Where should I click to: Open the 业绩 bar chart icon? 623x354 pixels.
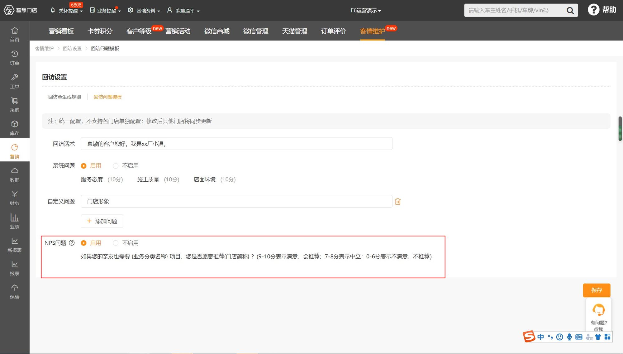pos(15,221)
